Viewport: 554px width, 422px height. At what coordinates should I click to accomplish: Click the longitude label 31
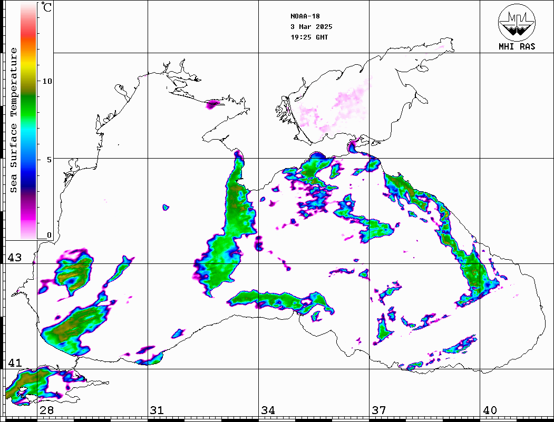[x=157, y=410]
